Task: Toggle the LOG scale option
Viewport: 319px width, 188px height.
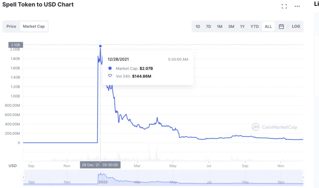Action: click(296, 26)
